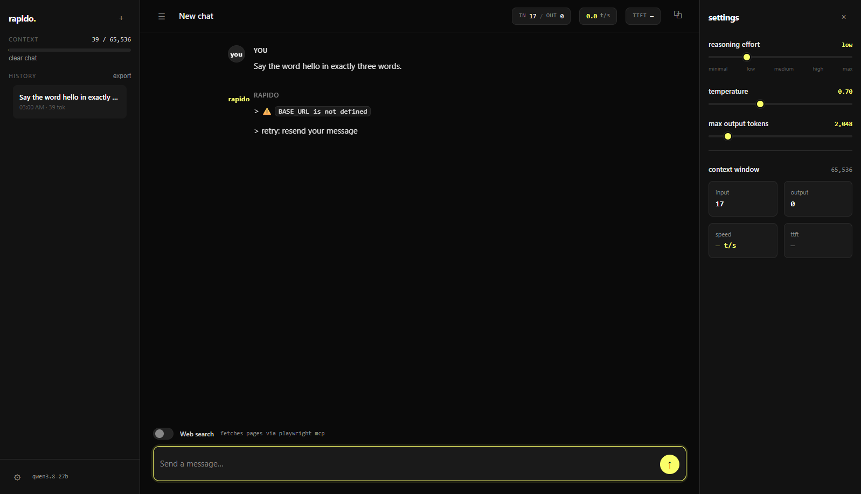Click the output tokens stat card
Image resolution: width=861 pixels, height=494 pixels.
click(818, 199)
